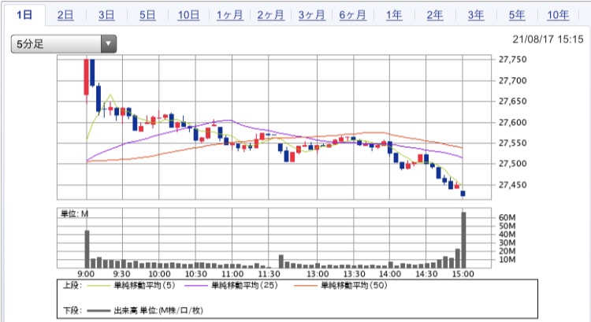Click the orange line swatch for moving average 50
This screenshot has width=591, height=322.
click(306, 286)
